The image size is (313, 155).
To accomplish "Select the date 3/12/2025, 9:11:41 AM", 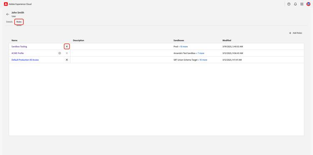I will tap(232, 60).
